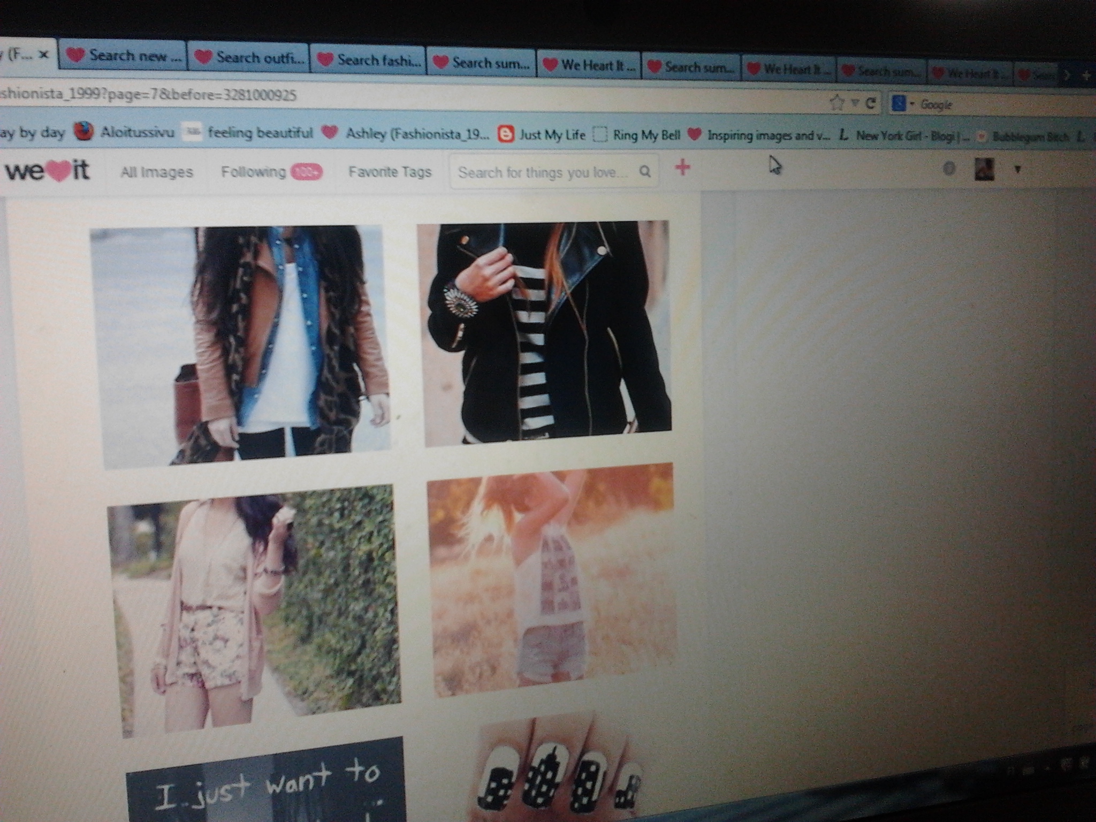Image resolution: width=1096 pixels, height=822 pixels.
Task: Close the current first tab
Action: [x=44, y=55]
